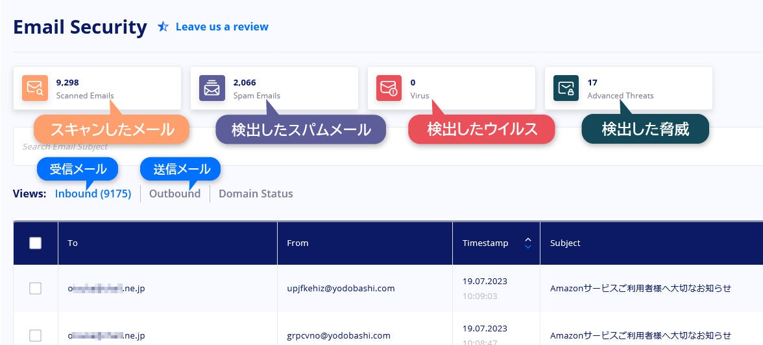Viewport: 763px width, 345px height.
Task: Tick the select-all checkbox in table header
Action: coord(36,243)
